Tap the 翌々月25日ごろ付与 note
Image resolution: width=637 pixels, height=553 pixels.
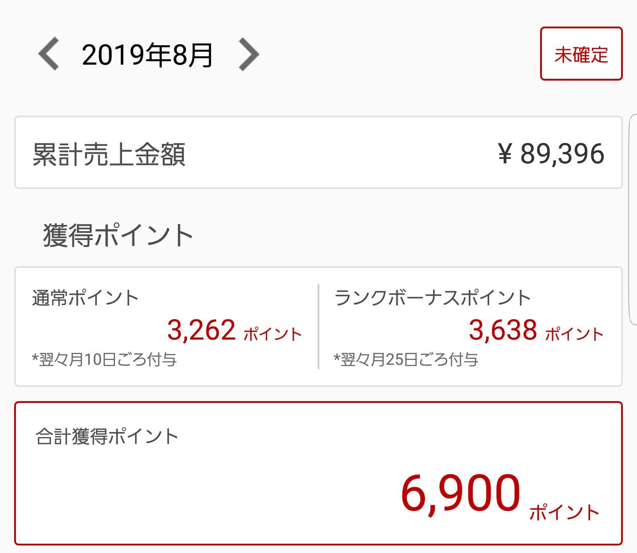(406, 360)
